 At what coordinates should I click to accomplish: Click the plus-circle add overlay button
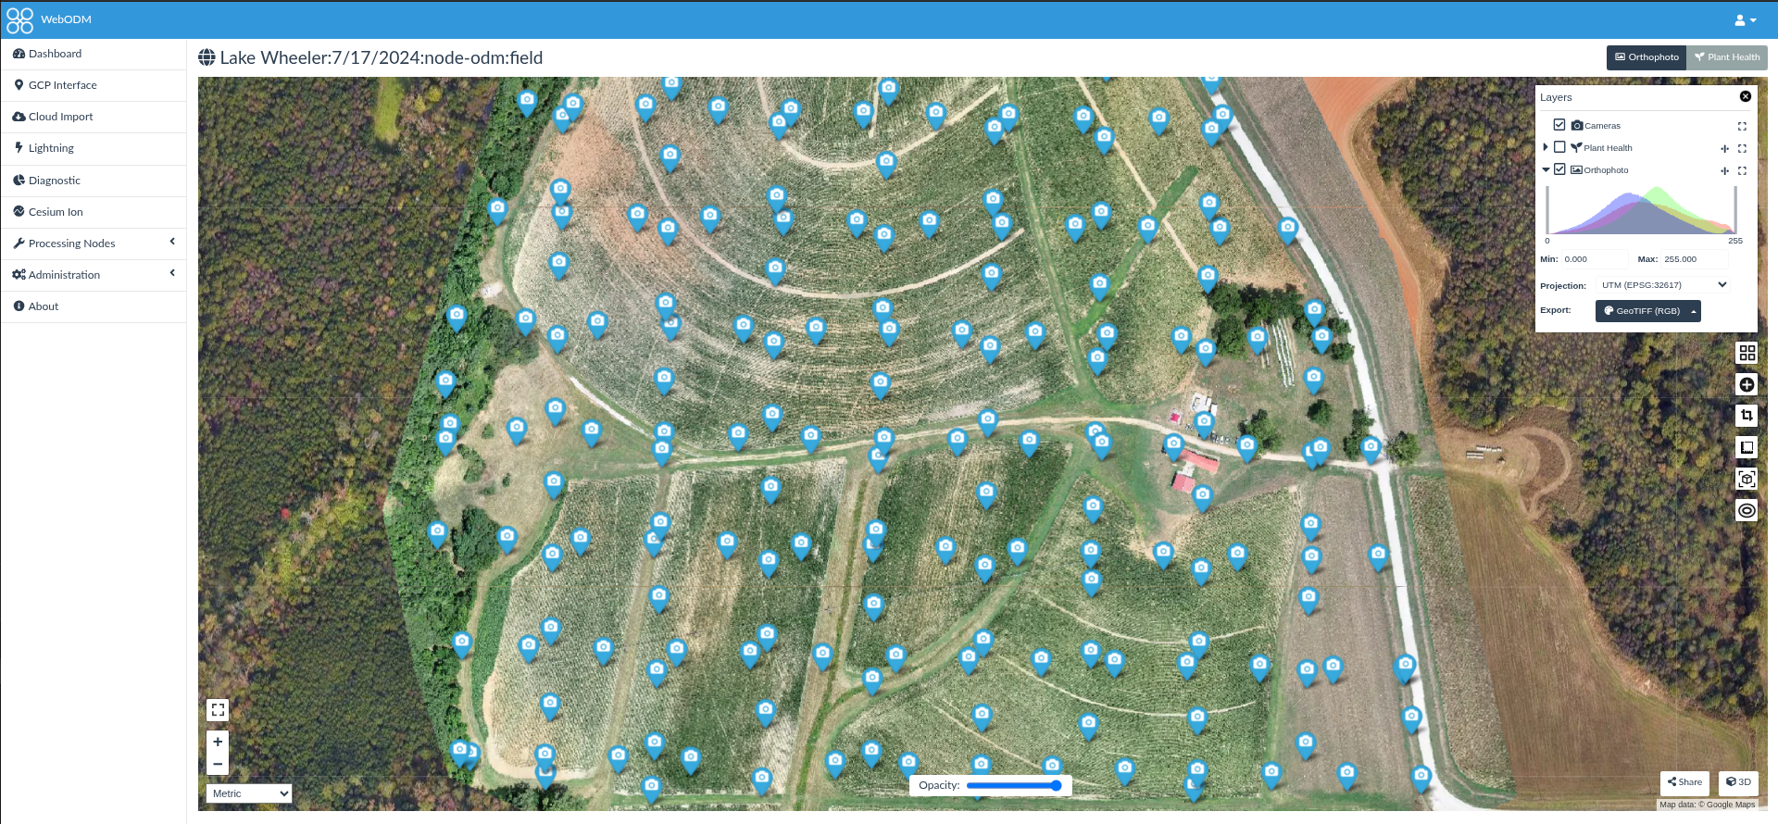pyautogui.click(x=1747, y=384)
